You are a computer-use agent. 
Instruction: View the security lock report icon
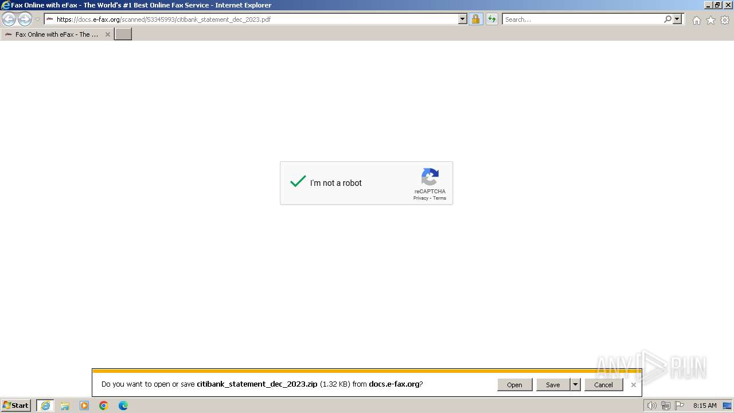tap(475, 19)
